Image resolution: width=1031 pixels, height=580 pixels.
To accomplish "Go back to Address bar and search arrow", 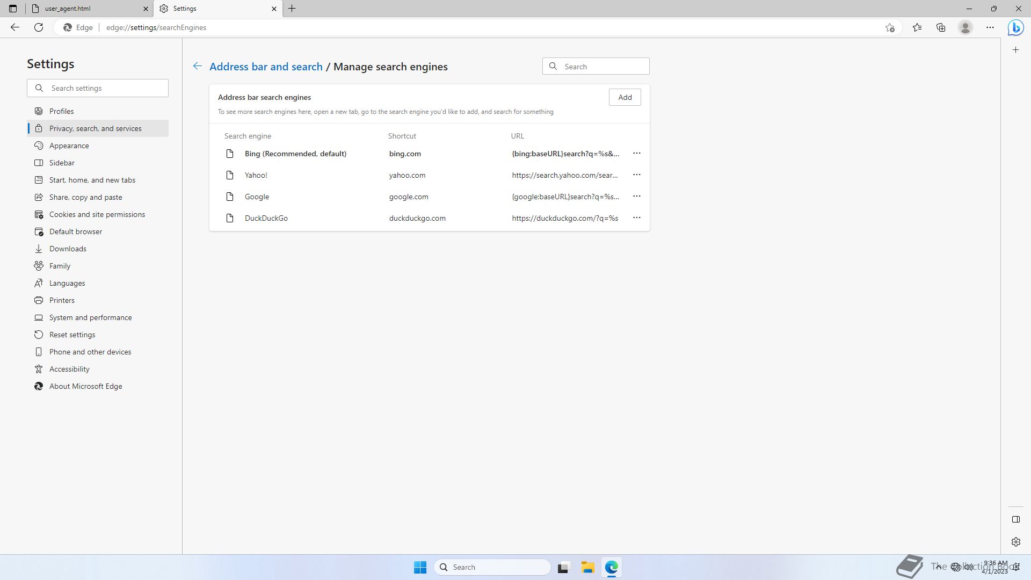I will pyautogui.click(x=198, y=66).
